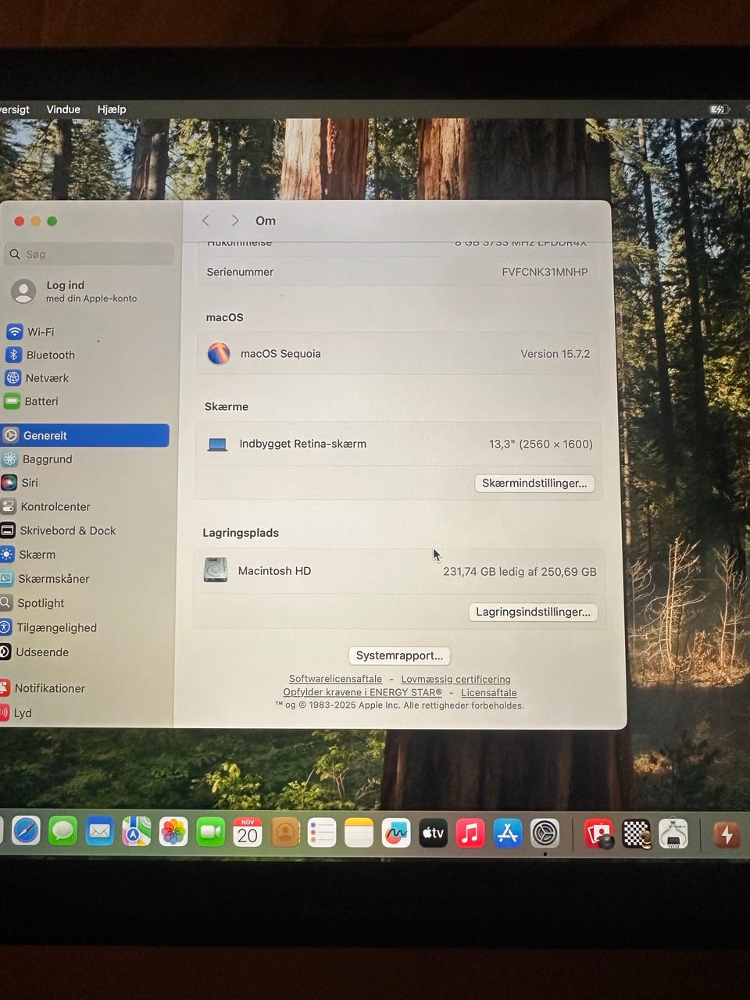
Task: Open Safari from the Dock
Action: click(25, 831)
